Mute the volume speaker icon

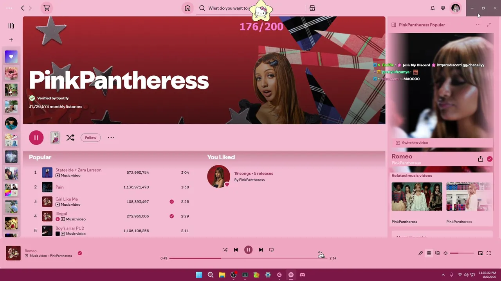click(445, 253)
